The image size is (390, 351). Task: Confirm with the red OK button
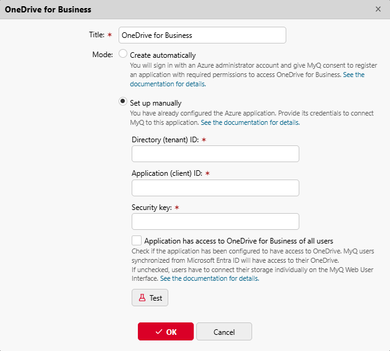166,332
